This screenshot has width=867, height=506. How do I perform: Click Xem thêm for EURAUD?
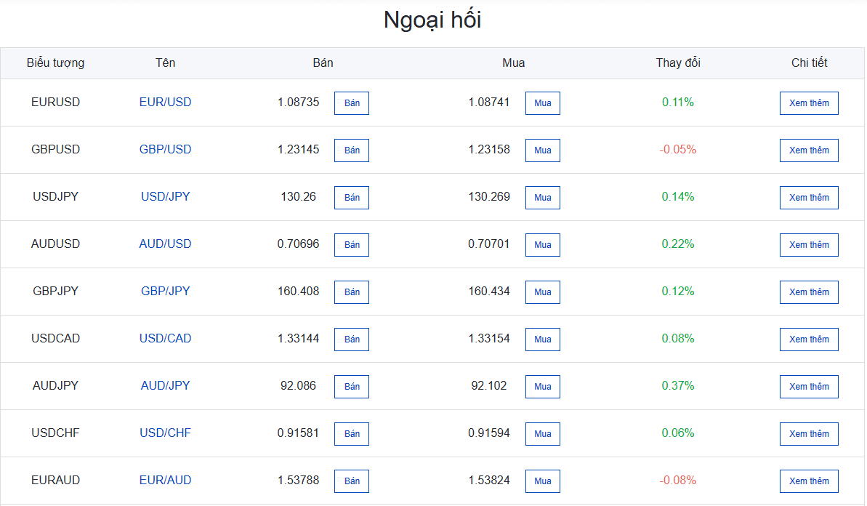coord(809,481)
